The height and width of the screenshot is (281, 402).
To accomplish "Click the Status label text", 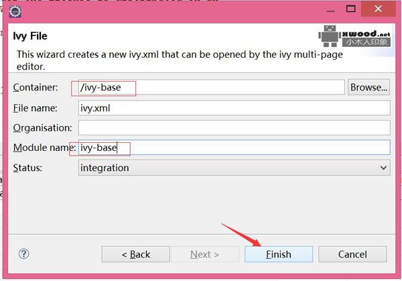I will (x=28, y=168).
